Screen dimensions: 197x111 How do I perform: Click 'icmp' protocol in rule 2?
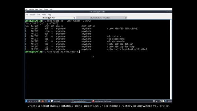point(47,31)
